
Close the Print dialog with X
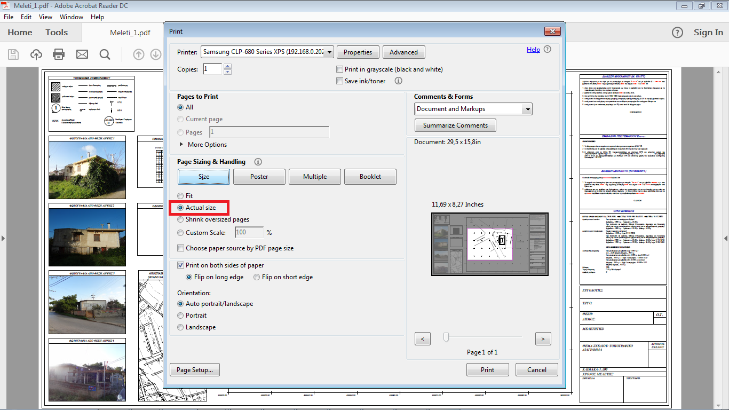tap(552, 31)
